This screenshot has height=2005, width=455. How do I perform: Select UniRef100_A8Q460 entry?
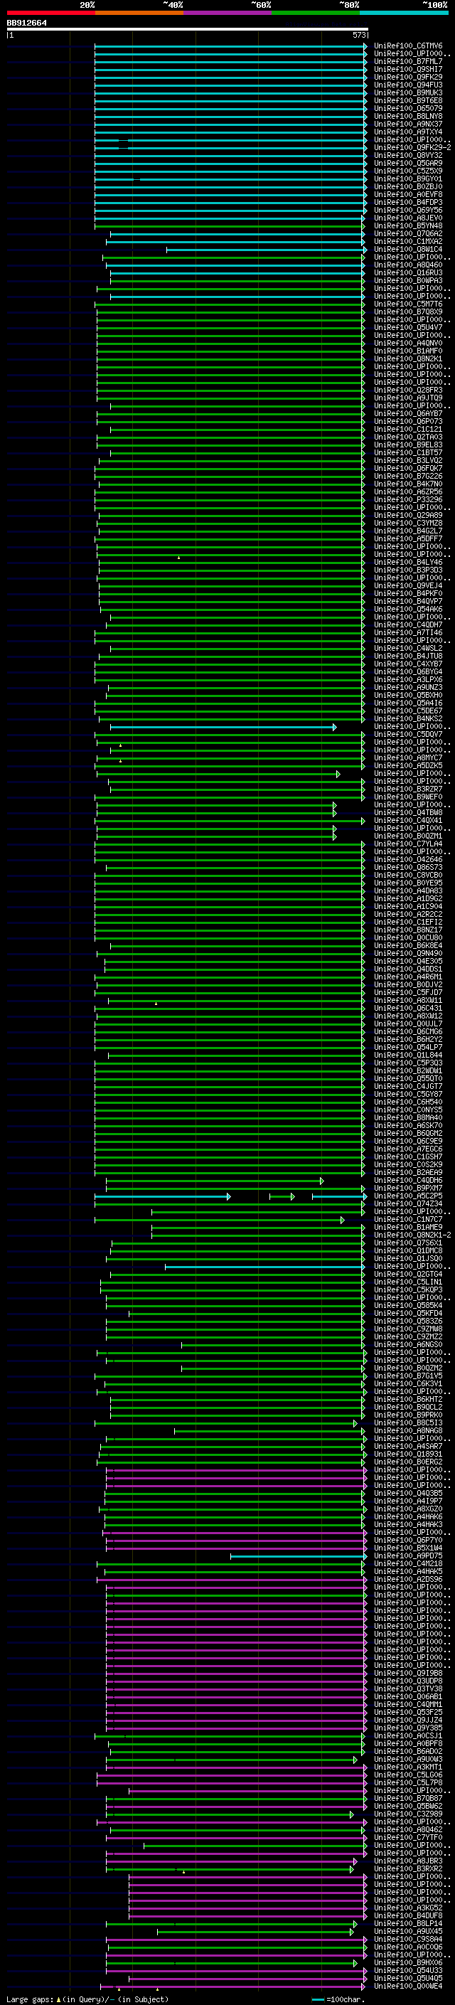(x=407, y=265)
